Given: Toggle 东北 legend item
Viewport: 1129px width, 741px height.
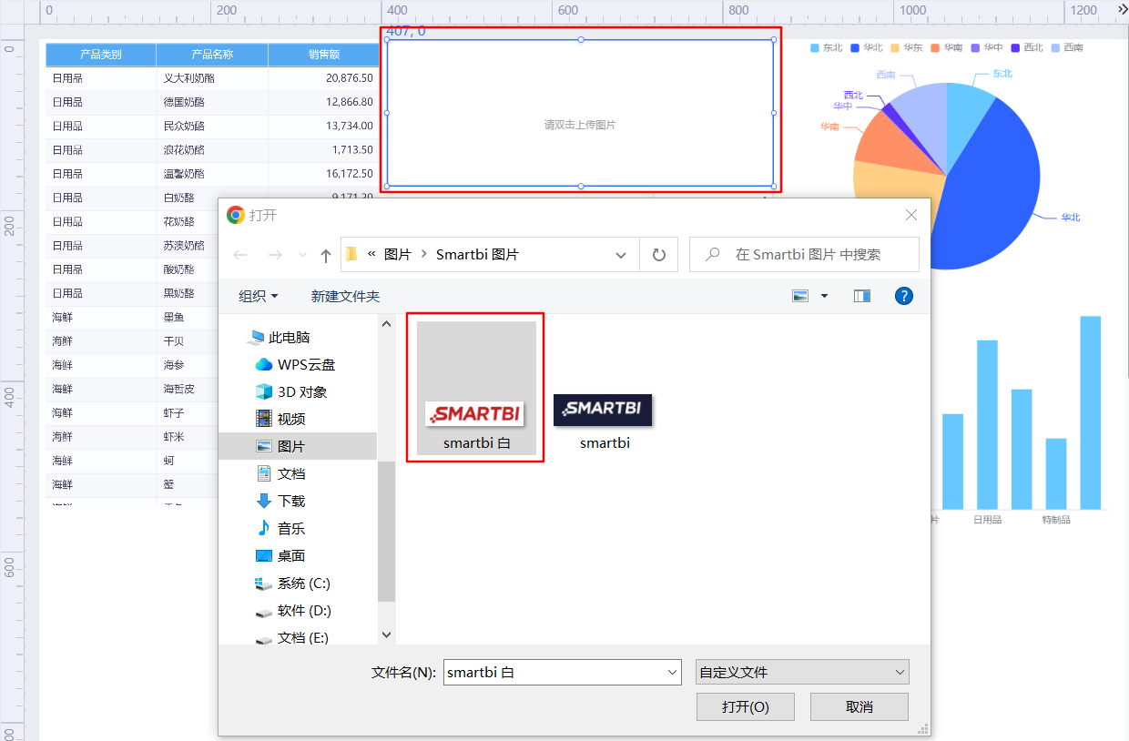Looking at the screenshot, I should coord(826,47).
